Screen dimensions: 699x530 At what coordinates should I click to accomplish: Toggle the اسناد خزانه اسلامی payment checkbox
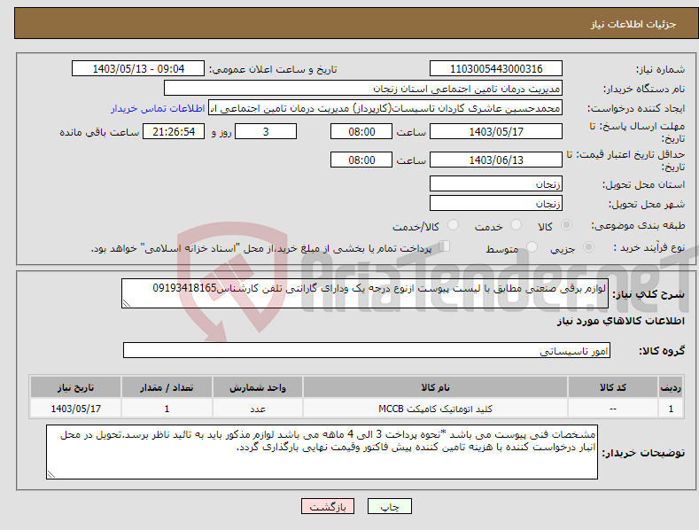point(445,246)
